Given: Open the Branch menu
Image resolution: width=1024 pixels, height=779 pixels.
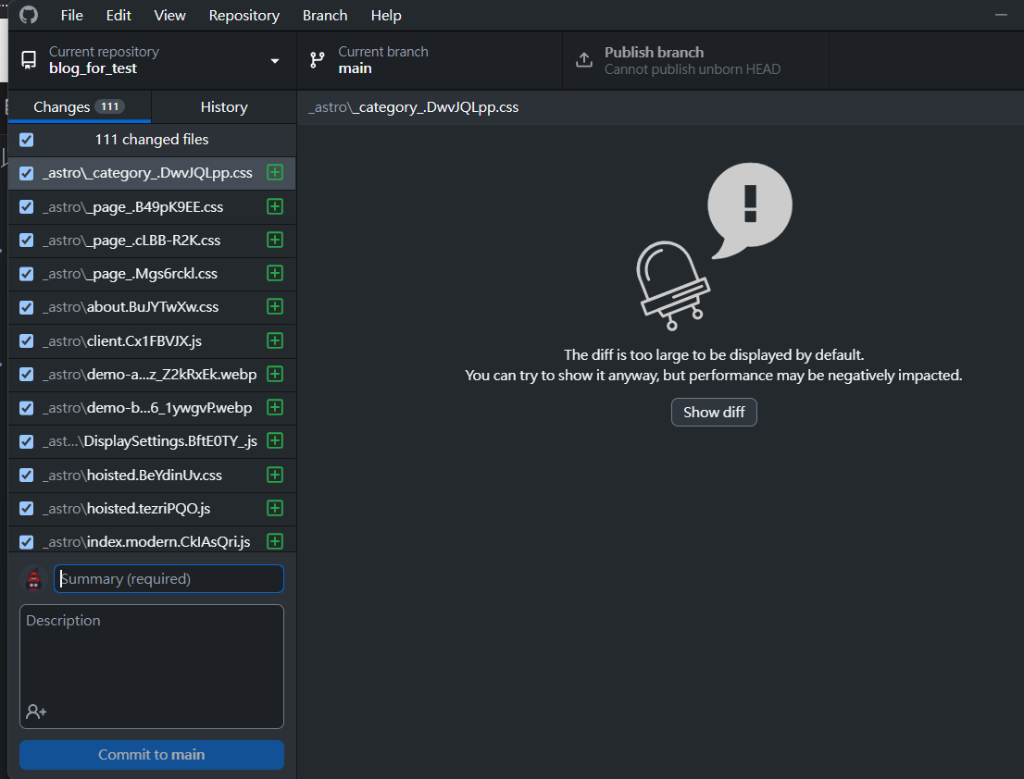Looking at the screenshot, I should click(x=325, y=15).
